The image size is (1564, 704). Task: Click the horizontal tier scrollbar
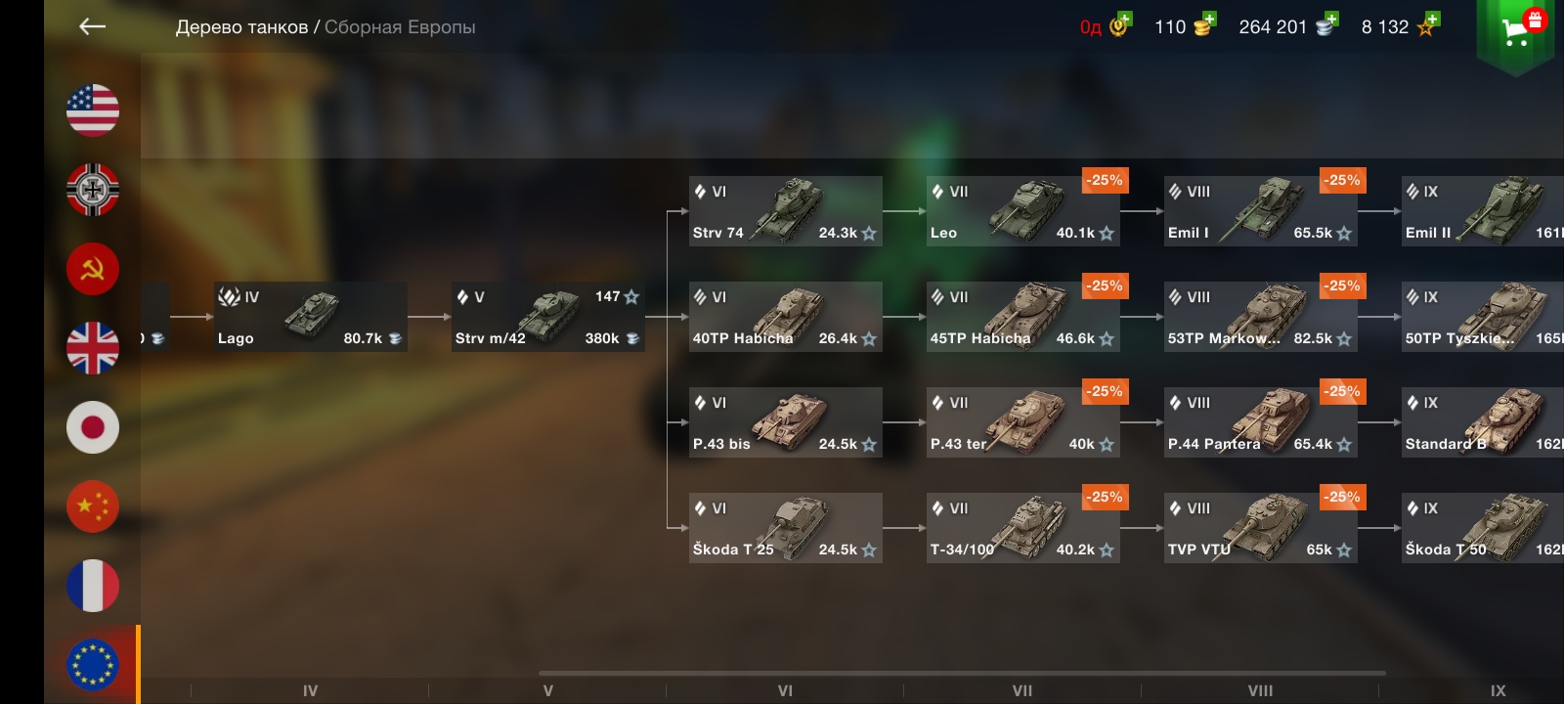pos(962,673)
